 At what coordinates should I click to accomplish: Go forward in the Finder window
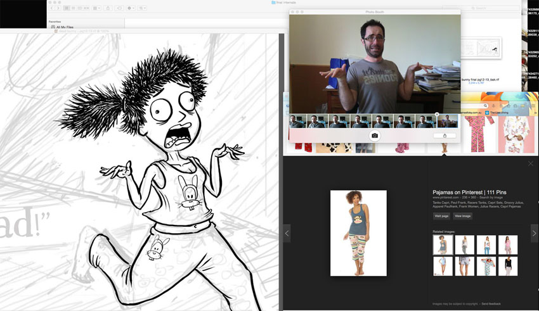pyautogui.click(x=58, y=8)
